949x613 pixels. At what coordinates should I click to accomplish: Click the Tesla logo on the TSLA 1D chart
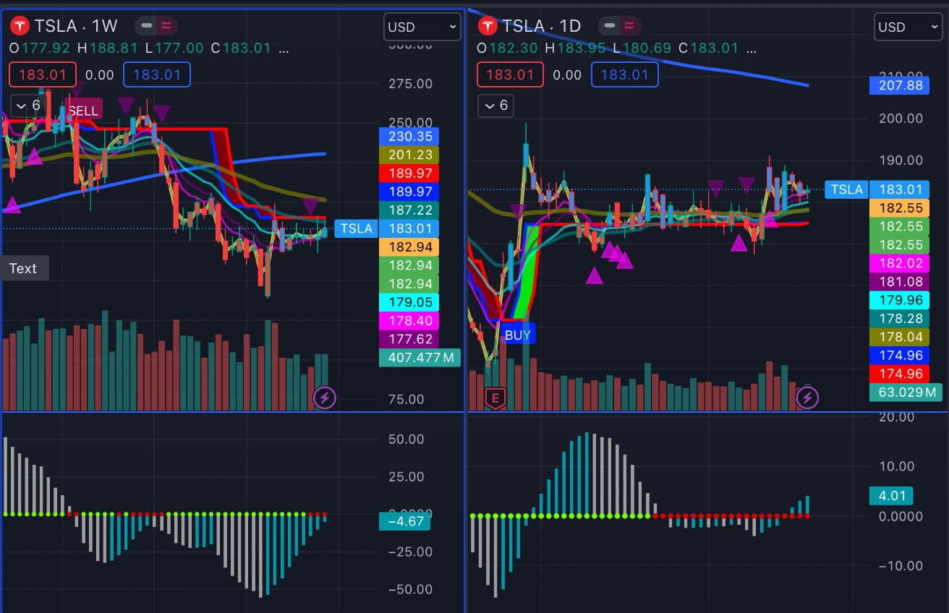tap(488, 26)
